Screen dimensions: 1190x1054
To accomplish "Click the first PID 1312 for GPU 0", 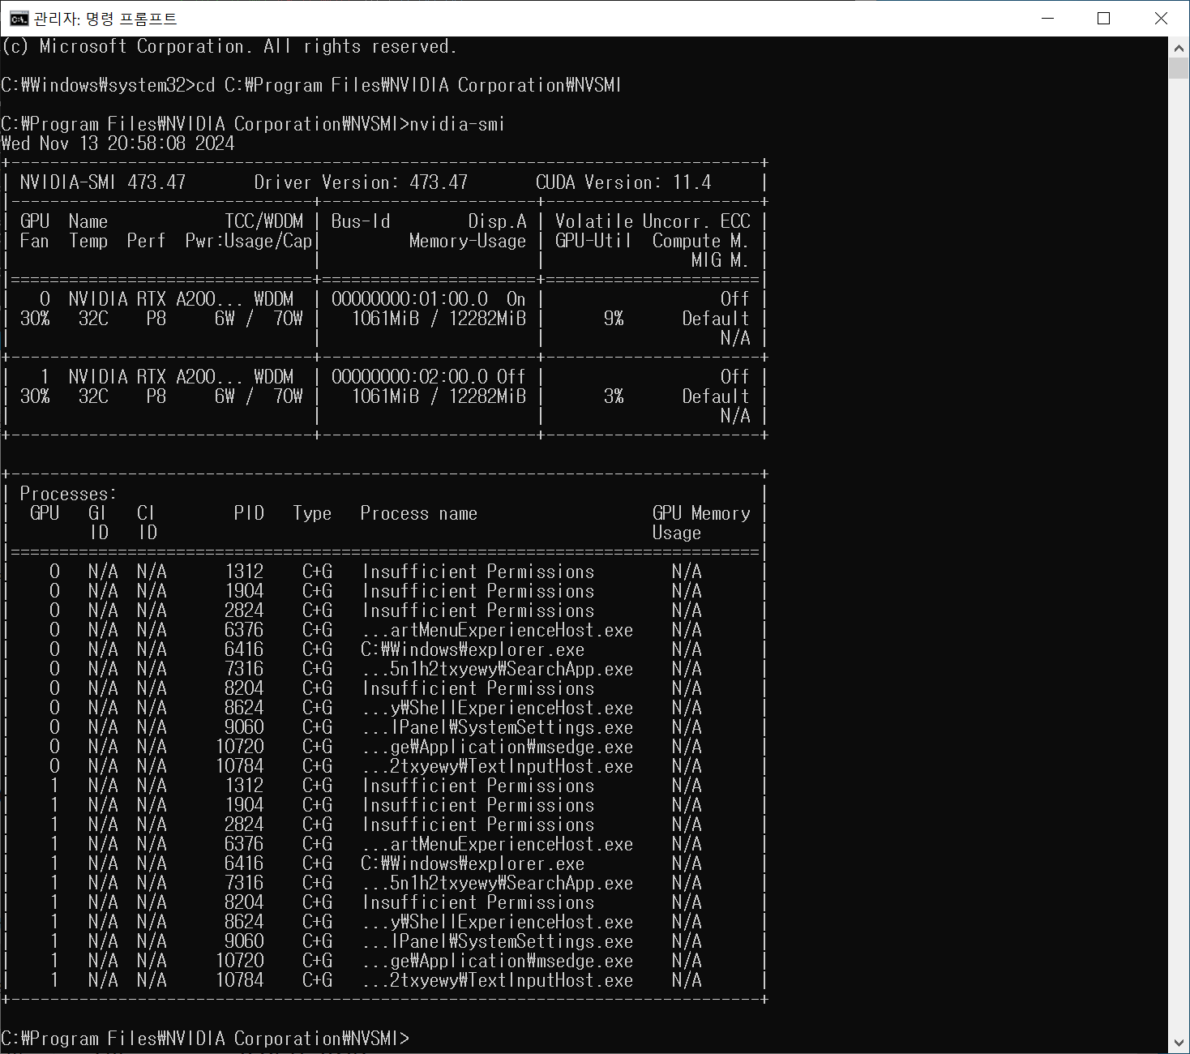I will (244, 572).
